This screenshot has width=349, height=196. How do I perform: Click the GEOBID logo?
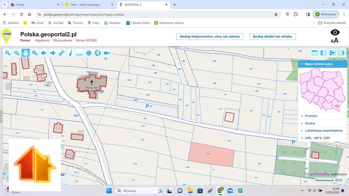pos(6,36)
